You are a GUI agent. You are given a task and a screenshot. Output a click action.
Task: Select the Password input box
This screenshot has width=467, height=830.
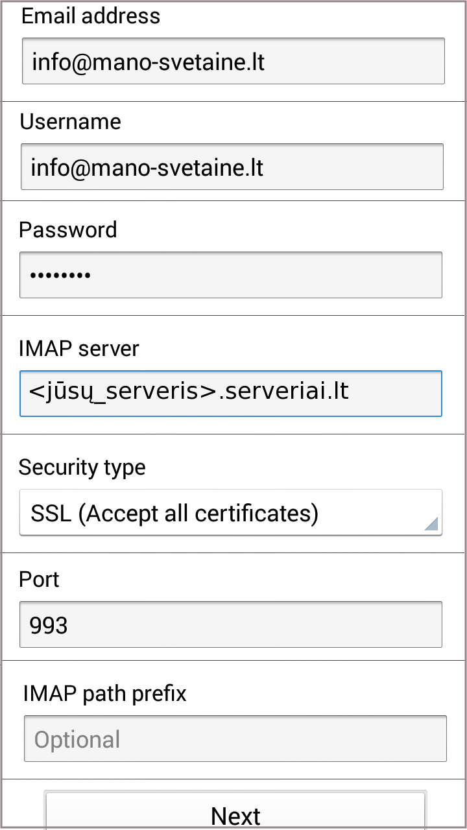pos(231,275)
